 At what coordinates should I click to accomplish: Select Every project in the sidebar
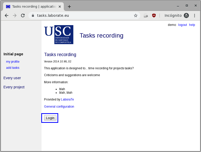14,87
